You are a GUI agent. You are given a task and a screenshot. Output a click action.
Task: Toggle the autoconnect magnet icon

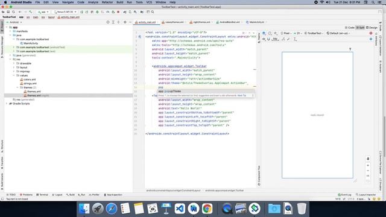[268, 39]
